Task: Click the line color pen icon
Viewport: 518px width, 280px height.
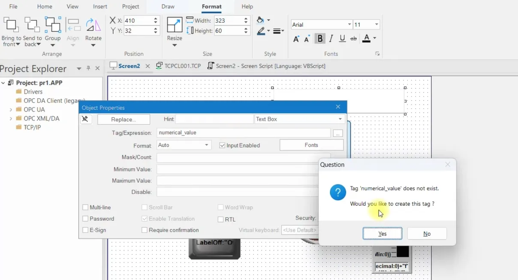Action: click(x=260, y=31)
